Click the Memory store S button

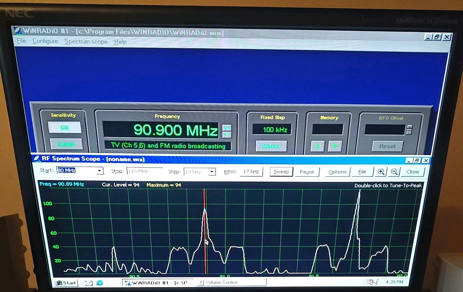tap(317, 146)
